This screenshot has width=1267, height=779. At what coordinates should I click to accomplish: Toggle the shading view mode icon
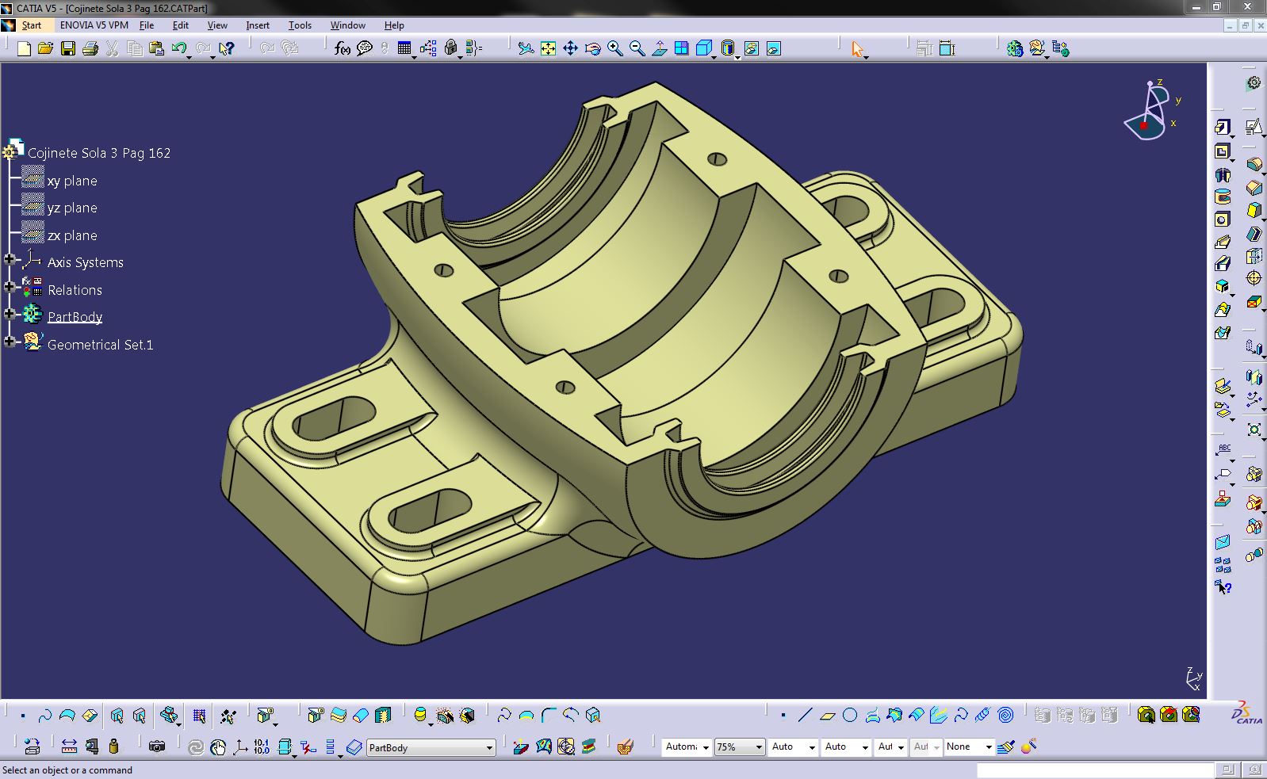tap(728, 49)
